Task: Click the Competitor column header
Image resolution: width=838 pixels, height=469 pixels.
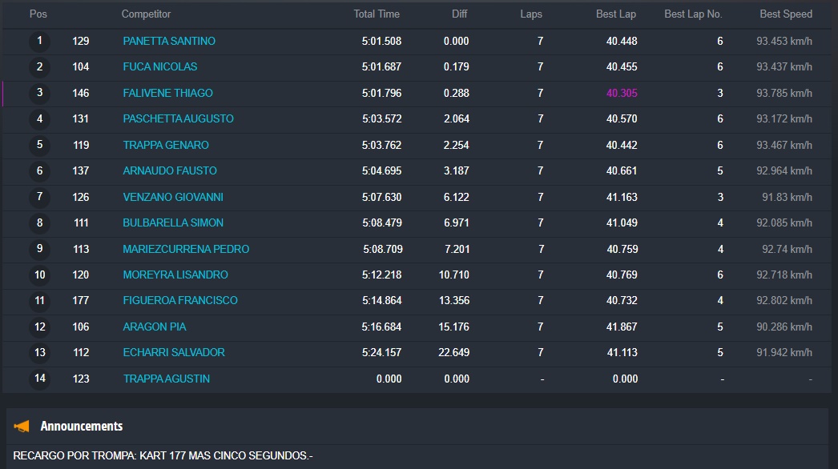Action: click(x=146, y=14)
